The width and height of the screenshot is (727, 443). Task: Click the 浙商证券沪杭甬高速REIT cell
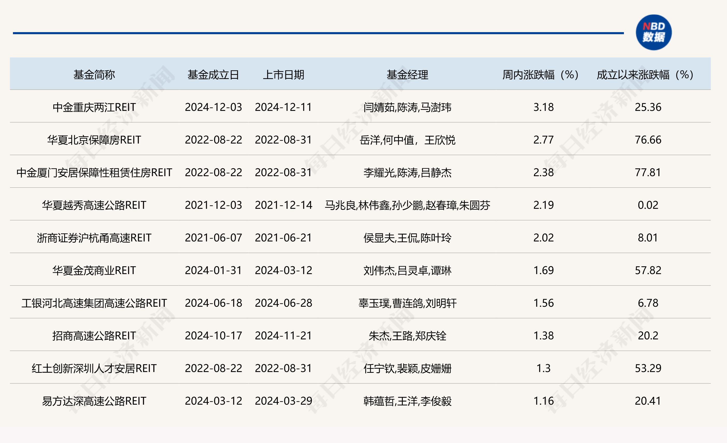(94, 238)
